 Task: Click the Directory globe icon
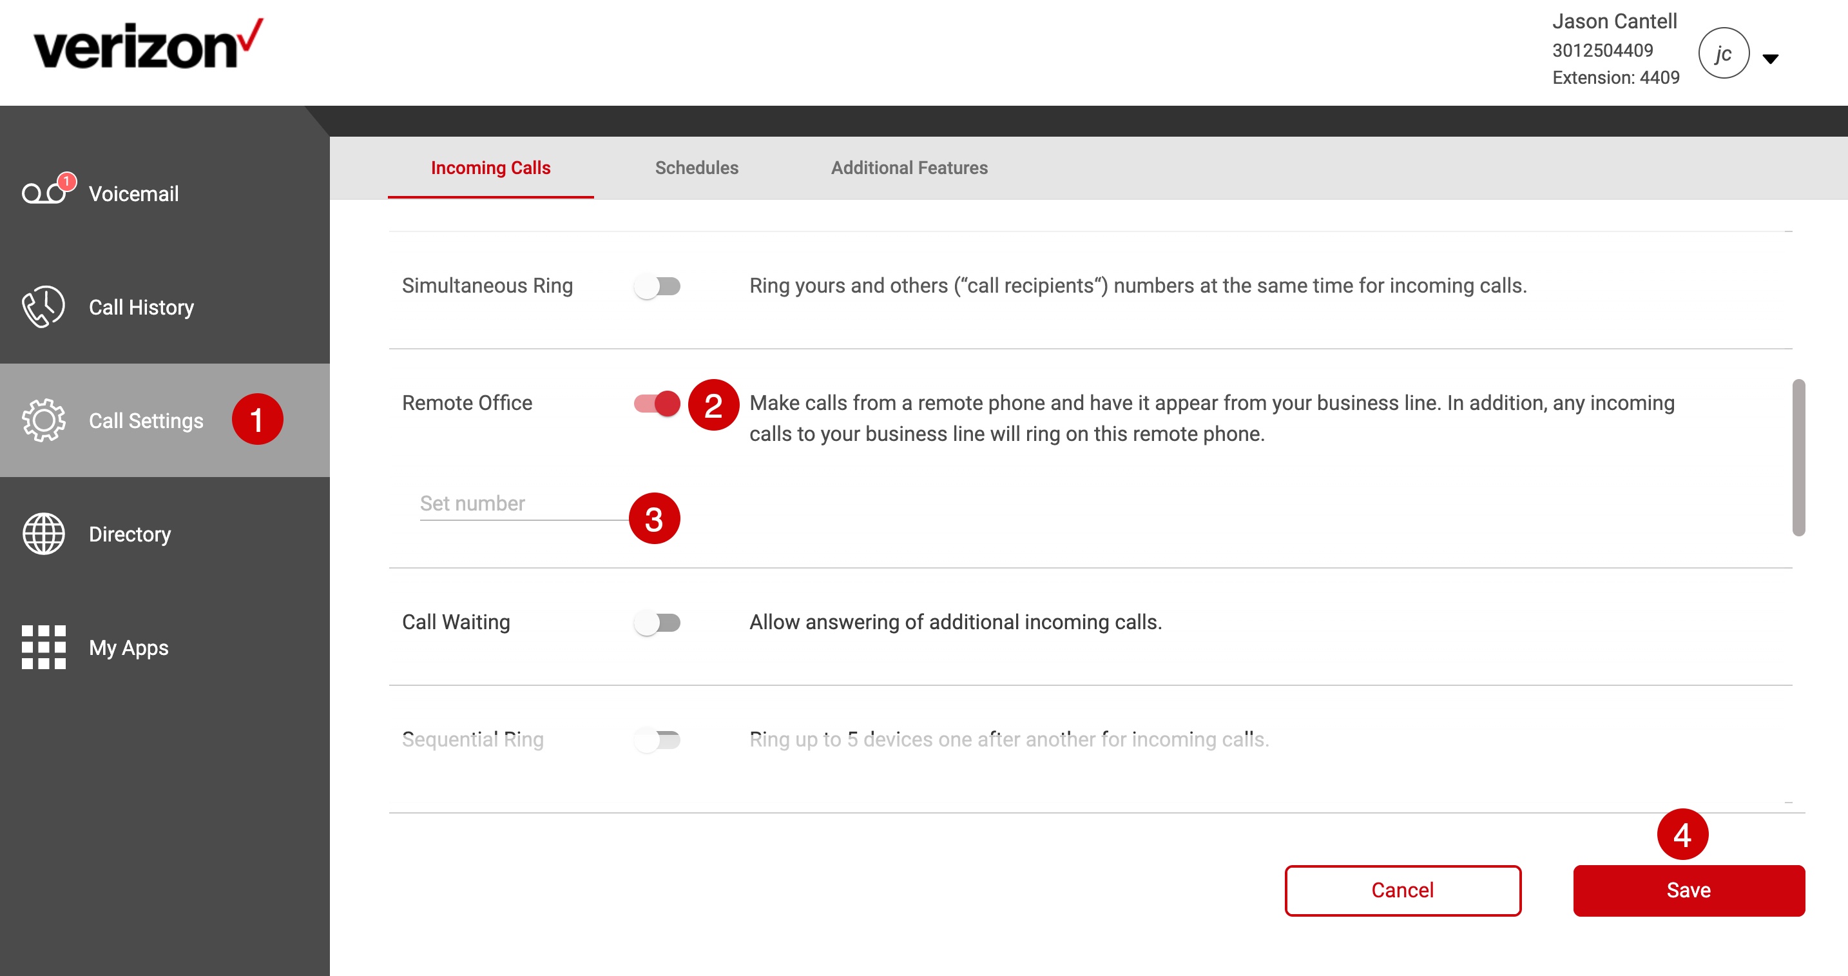point(43,534)
